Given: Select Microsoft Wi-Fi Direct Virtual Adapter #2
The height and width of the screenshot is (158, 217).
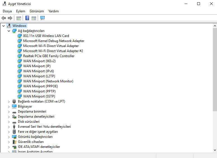Looking at the screenshot, I should pos(53,51).
